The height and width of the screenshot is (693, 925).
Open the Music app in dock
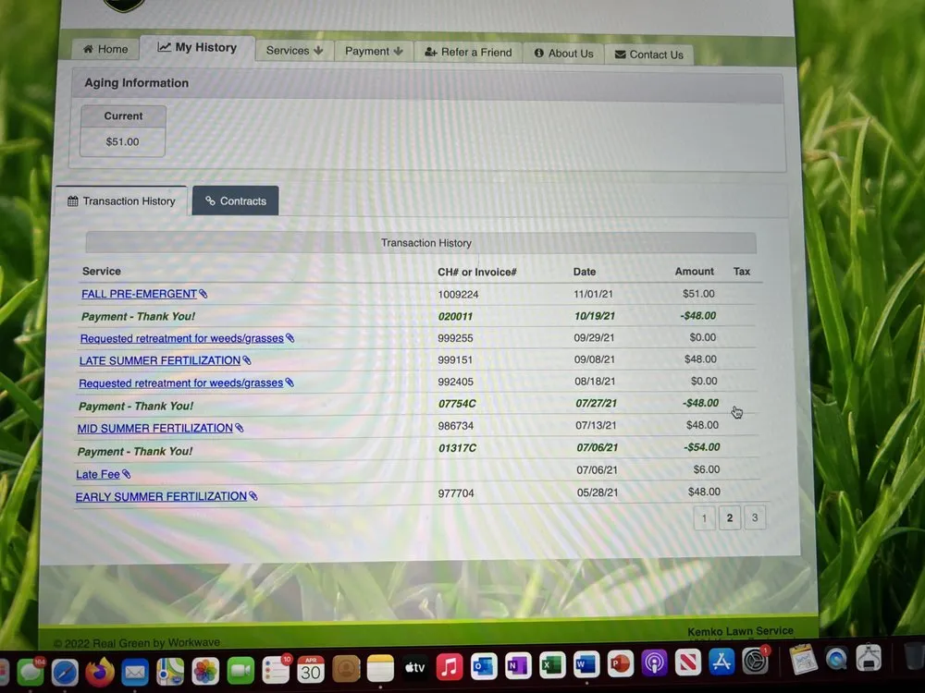coord(449,667)
